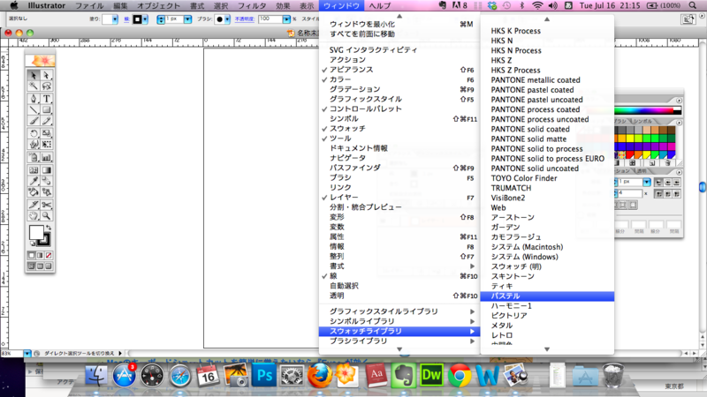Image resolution: width=707 pixels, height=397 pixels.
Task: Select the Symbol Sprayer tool
Action: (34, 158)
